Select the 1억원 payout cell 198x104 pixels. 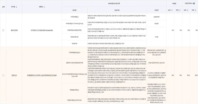pyautogui.click(x=157, y=37)
